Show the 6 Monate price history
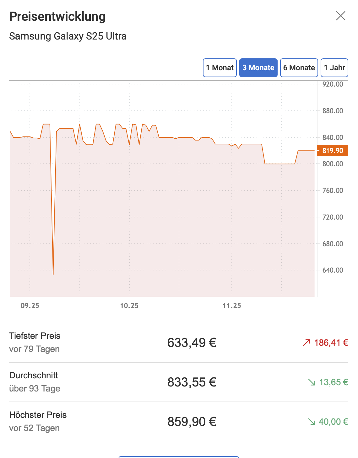The image size is (358, 458). 299,68
